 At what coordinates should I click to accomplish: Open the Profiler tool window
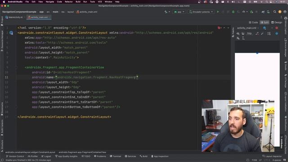tap(33, 156)
